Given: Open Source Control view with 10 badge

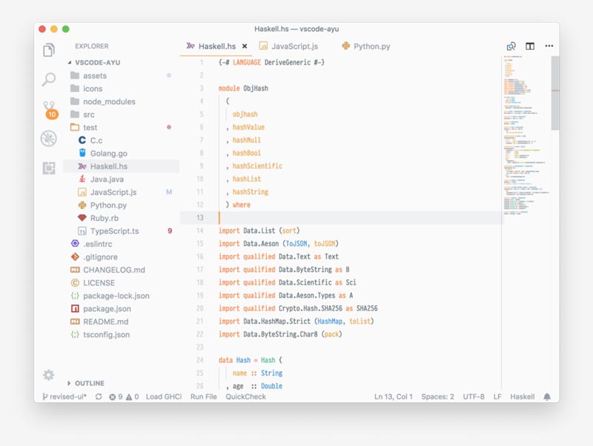Looking at the screenshot, I should point(50,110).
